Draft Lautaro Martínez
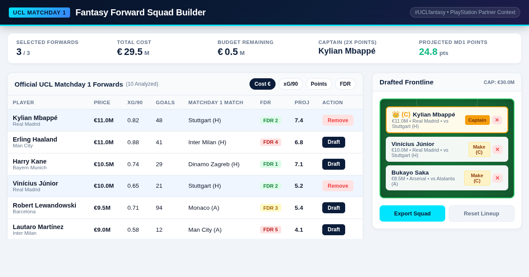Screen dimensions: 529x277 (334, 230)
